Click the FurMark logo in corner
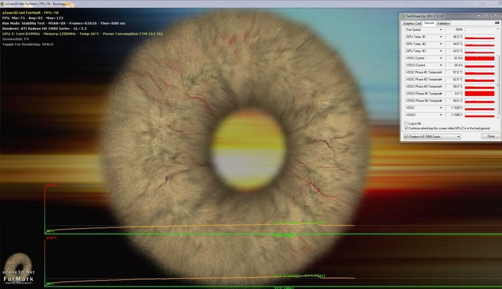The height and width of the screenshot is (289, 502). [18, 268]
